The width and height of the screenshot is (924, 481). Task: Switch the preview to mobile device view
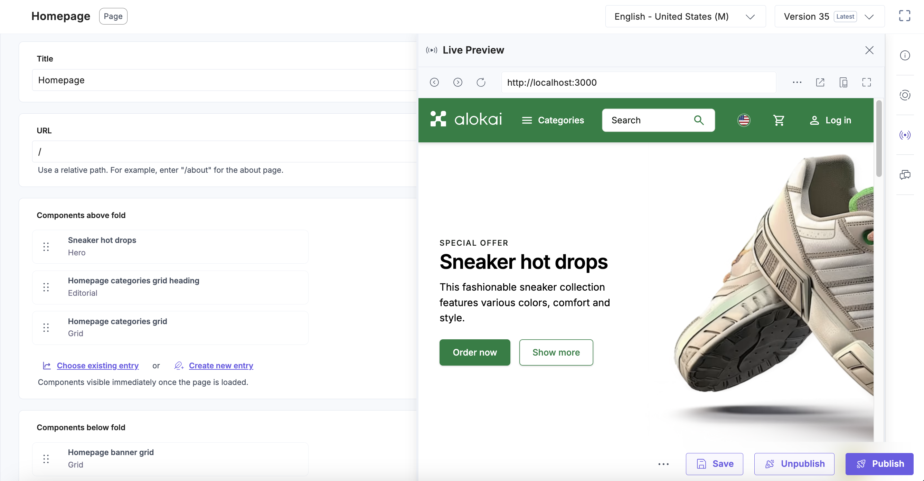click(x=843, y=83)
